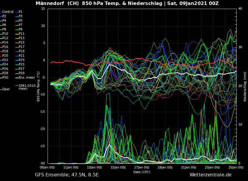Screen dimensions: 248x181
Task: Click the Oper legend entry
Action: [6, 89]
